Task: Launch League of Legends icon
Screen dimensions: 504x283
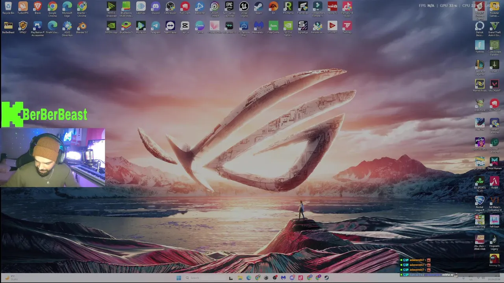Action: [x=480, y=68]
